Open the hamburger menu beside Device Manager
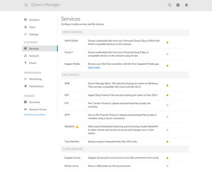212x175 pixels. click(x=26, y=5)
